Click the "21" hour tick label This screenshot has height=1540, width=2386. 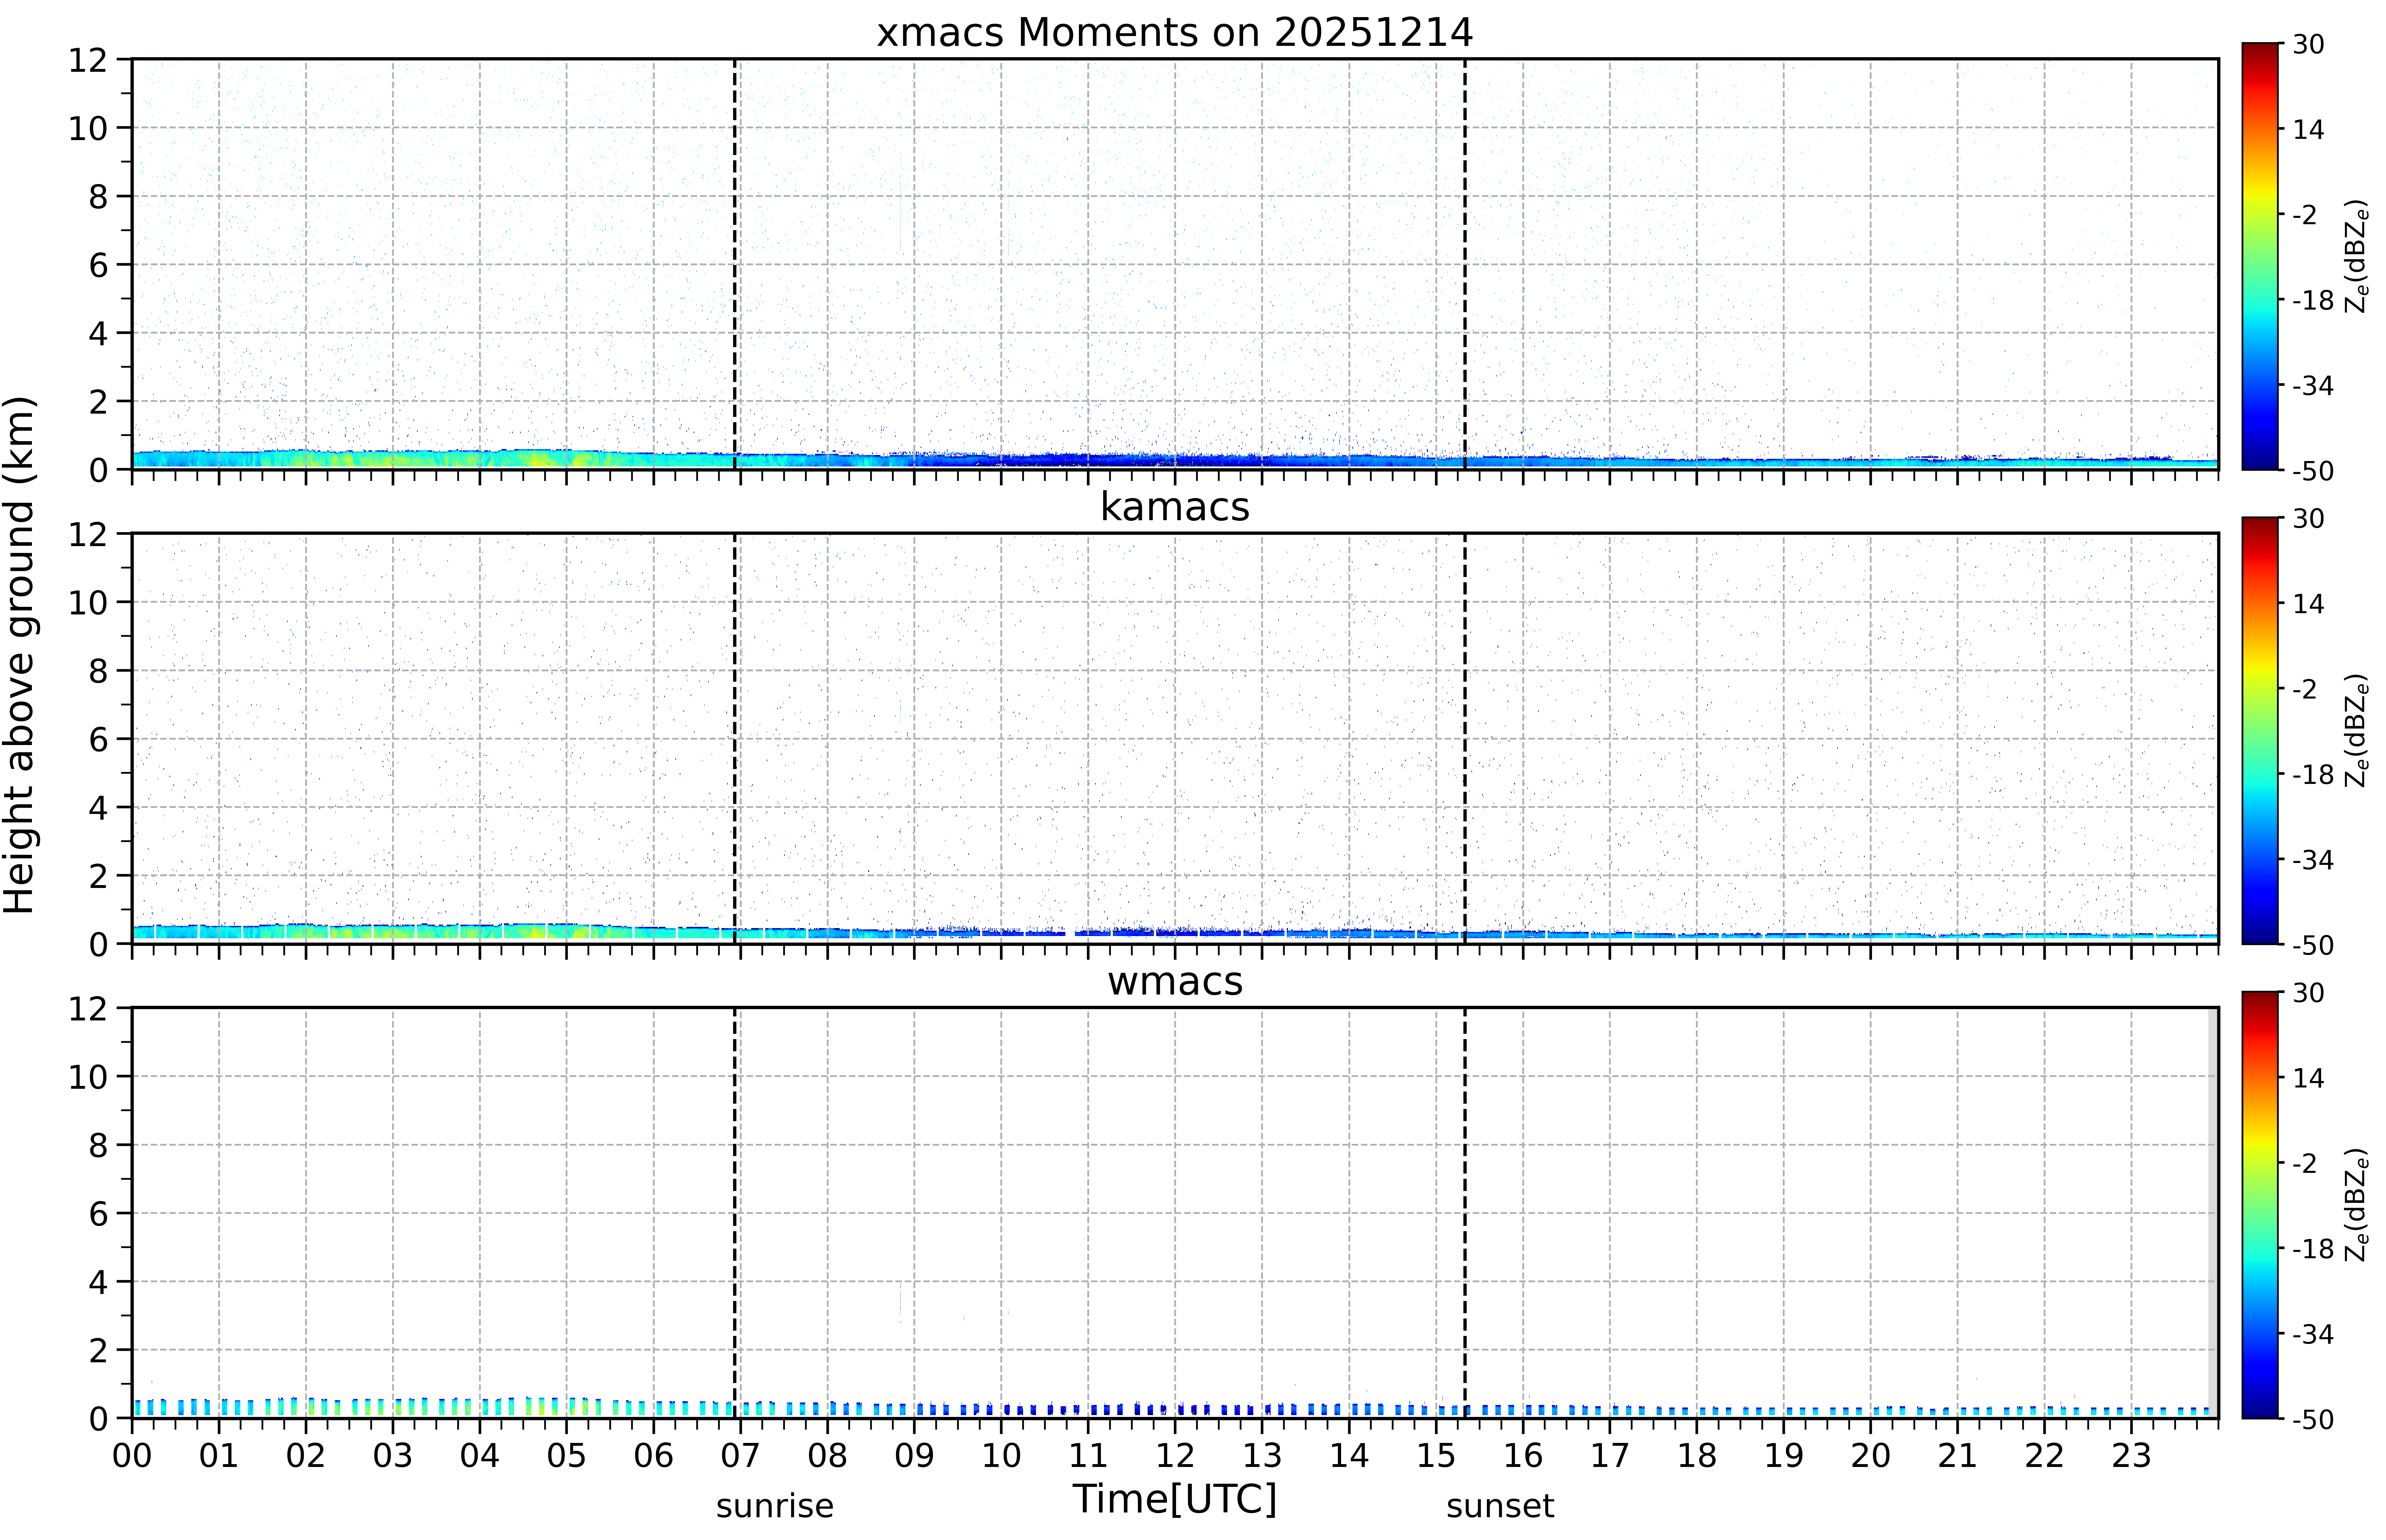[1957, 1456]
